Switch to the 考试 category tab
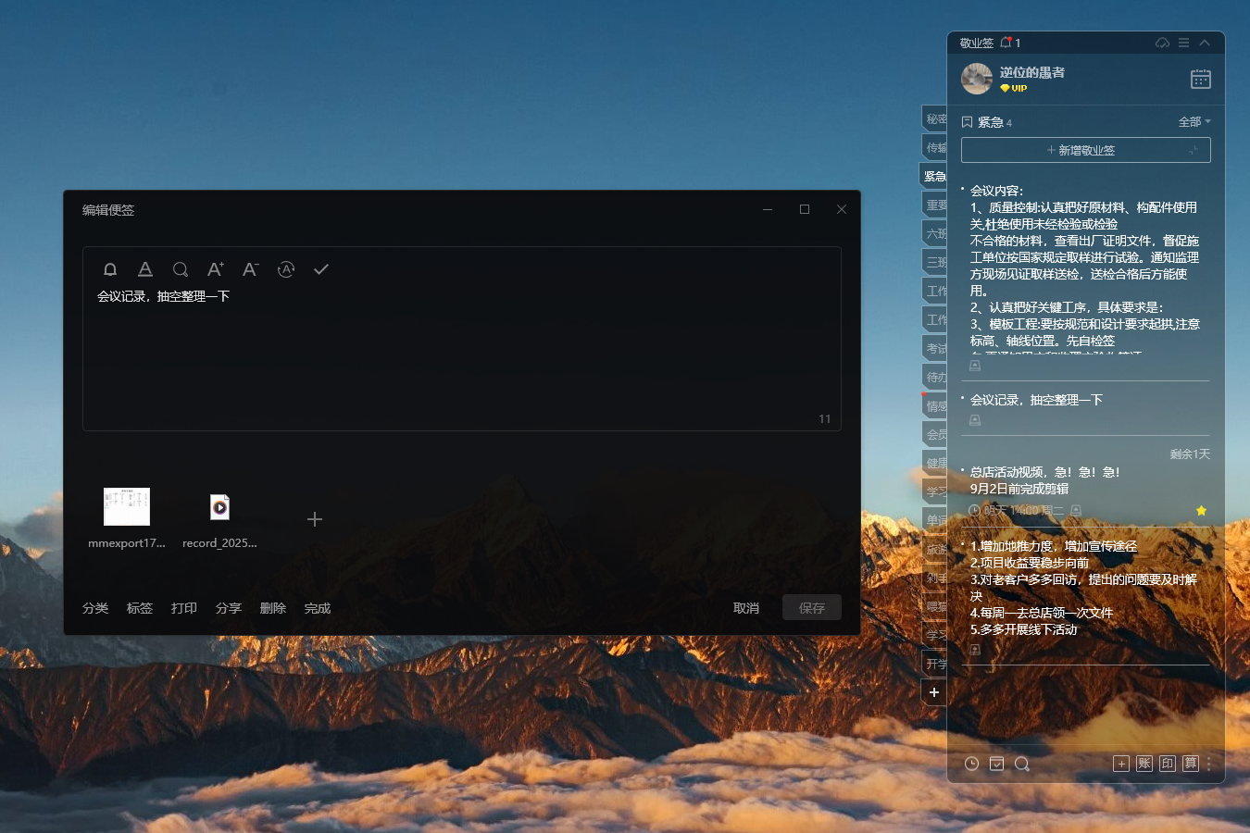1250x833 pixels. click(x=935, y=348)
